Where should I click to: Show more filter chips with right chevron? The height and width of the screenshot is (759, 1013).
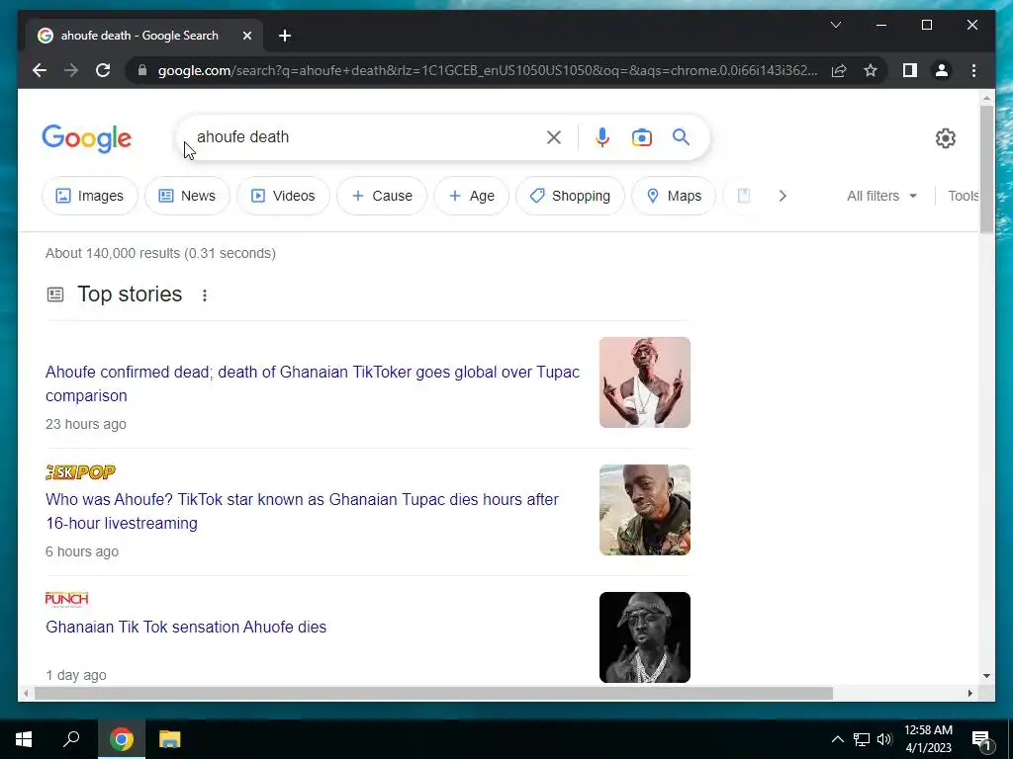tap(783, 196)
